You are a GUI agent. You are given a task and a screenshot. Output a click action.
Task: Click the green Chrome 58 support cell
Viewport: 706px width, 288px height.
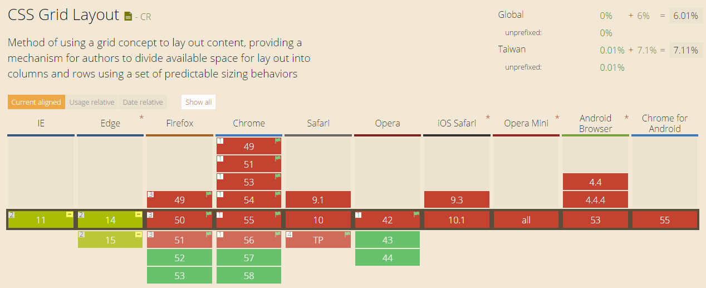tap(248, 275)
